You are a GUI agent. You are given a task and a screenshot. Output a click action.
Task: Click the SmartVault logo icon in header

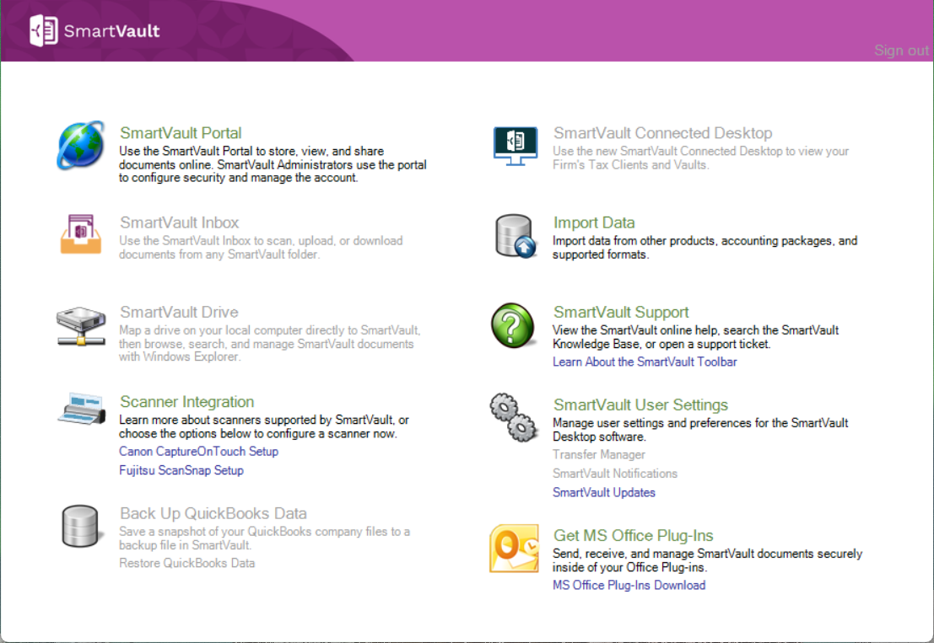point(44,30)
